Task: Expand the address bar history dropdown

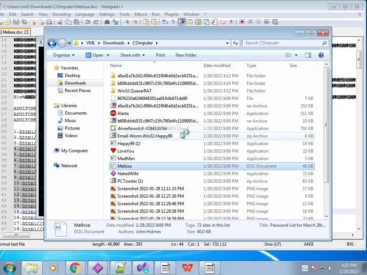Action: pos(227,43)
